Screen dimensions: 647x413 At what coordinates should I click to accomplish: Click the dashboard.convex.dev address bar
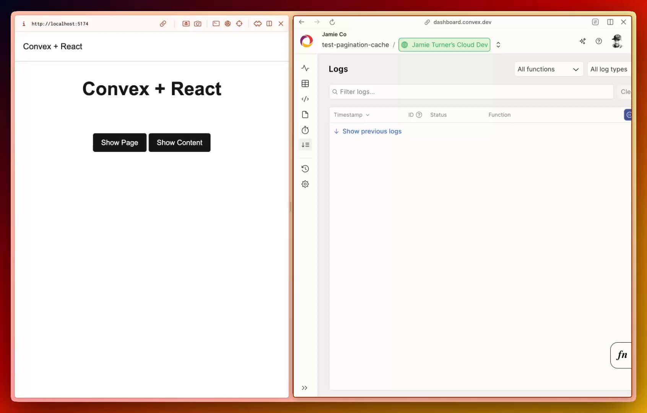tap(458, 22)
